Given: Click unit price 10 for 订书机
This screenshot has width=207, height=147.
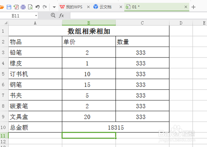Looking at the screenshot, I should click(89, 74).
